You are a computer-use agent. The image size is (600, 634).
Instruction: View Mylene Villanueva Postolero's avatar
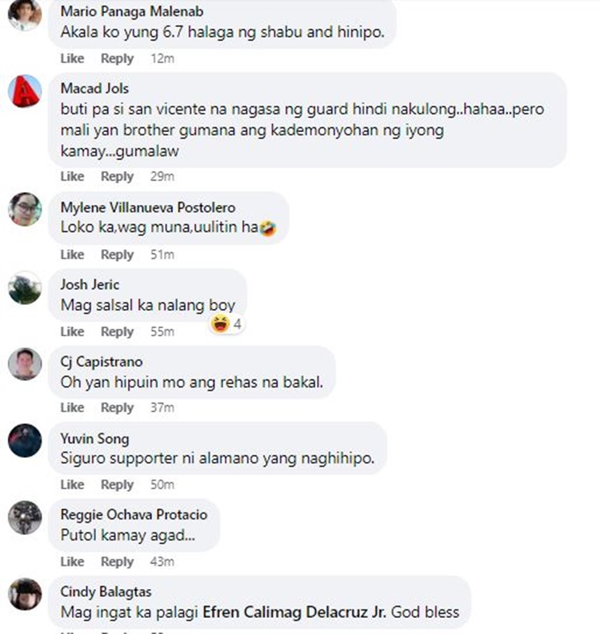(x=25, y=209)
